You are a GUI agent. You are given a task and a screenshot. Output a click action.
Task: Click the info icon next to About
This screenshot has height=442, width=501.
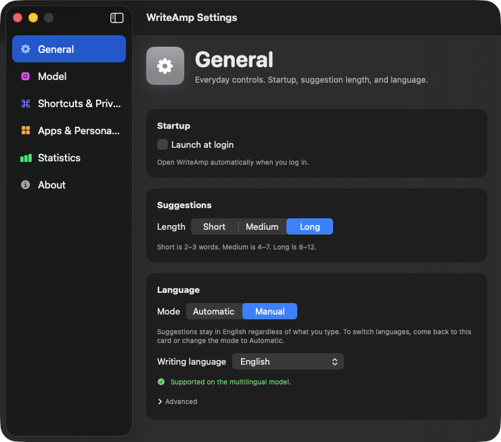[x=26, y=184]
